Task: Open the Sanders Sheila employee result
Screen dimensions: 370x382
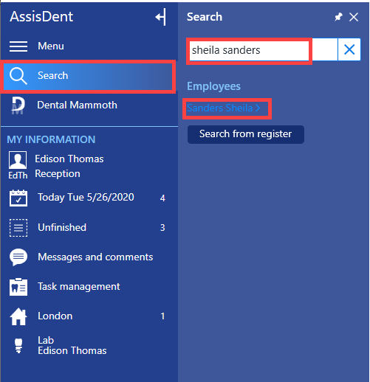Action: [x=224, y=108]
